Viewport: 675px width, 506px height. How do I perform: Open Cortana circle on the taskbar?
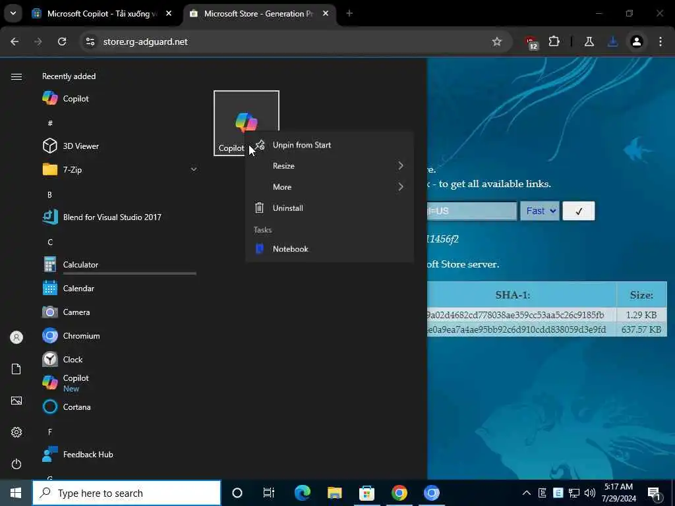[237, 493]
